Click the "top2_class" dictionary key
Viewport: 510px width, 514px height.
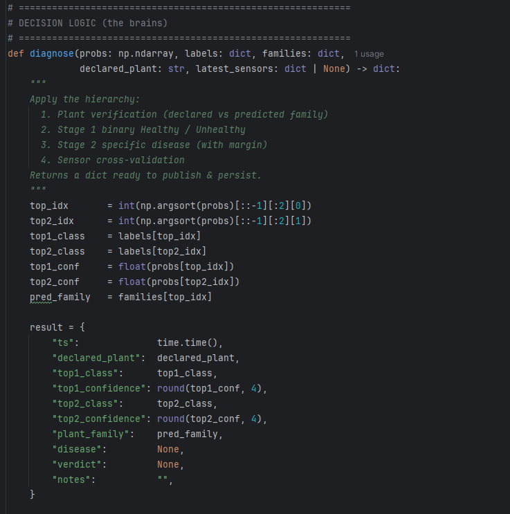pyautogui.click(x=85, y=403)
